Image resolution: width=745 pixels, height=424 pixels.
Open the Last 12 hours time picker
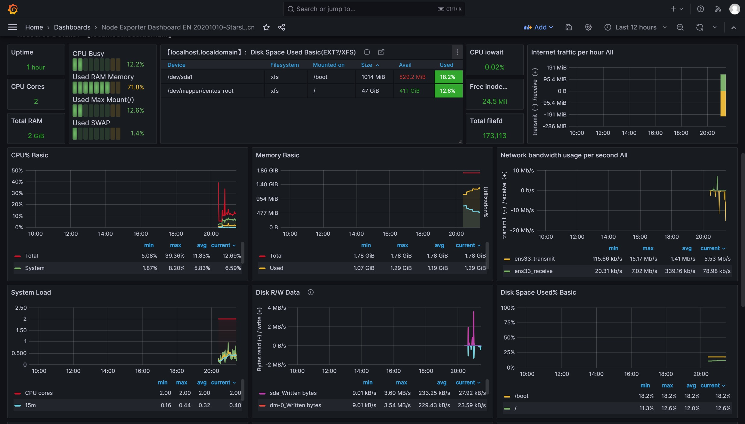coord(635,27)
